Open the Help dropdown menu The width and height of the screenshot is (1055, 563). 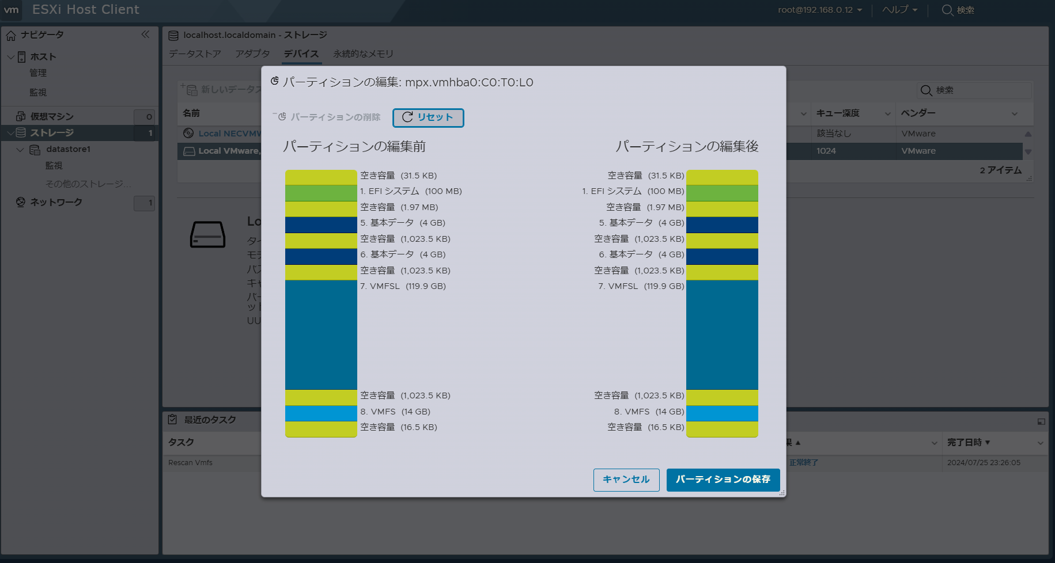(x=899, y=10)
